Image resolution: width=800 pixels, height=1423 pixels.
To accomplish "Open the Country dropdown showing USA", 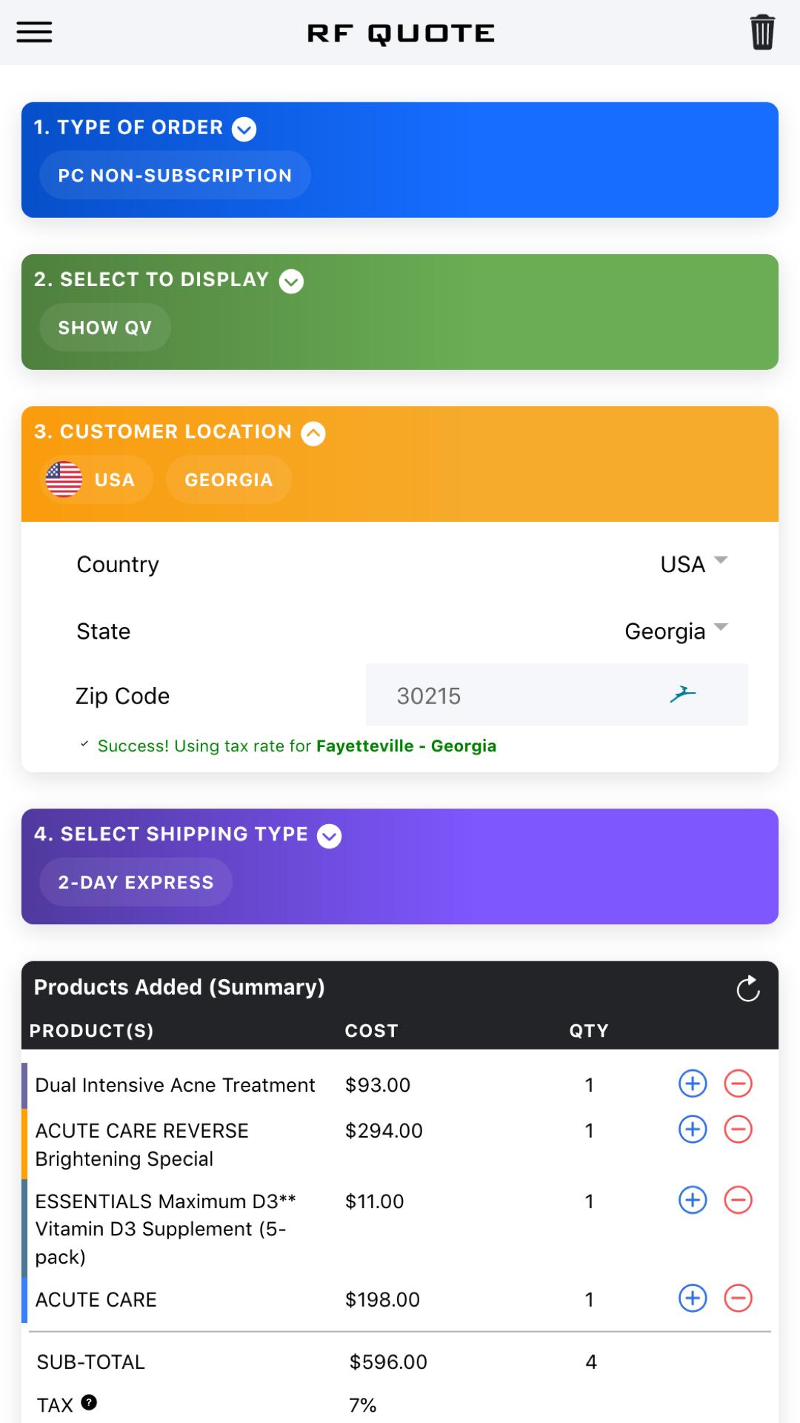I will coord(694,564).
